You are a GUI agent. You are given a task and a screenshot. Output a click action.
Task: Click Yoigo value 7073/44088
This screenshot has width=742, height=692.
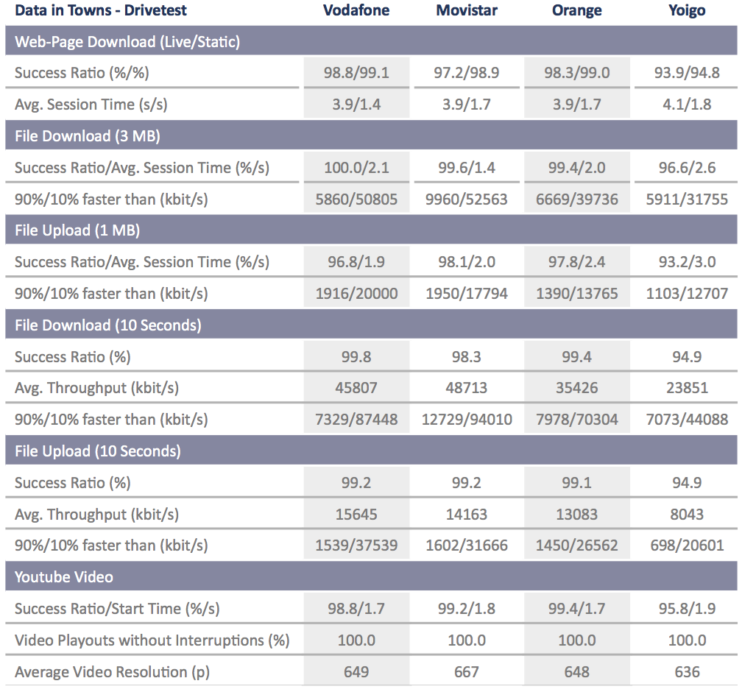[x=687, y=420]
